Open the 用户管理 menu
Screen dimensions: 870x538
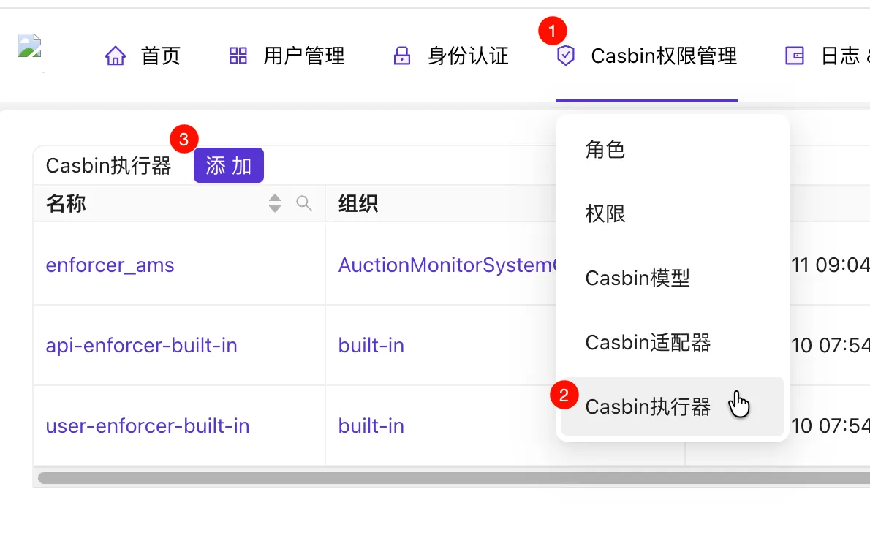pyautogui.click(x=303, y=56)
